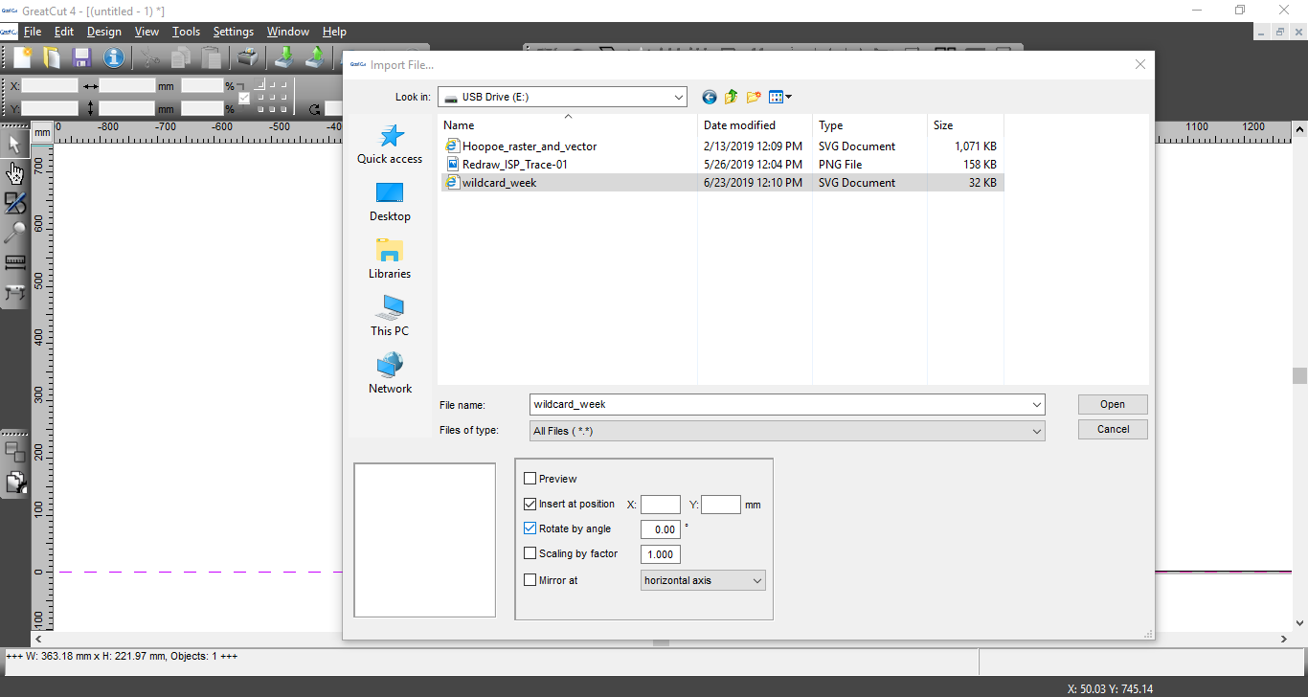Open the Settings menu
This screenshot has height=697, width=1308.
(234, 32)
